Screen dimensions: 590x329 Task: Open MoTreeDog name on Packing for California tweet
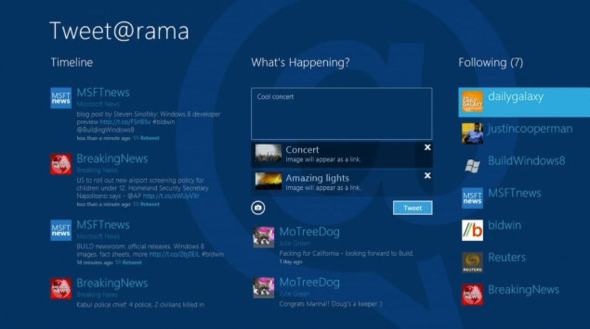click(x=309, y=232)
